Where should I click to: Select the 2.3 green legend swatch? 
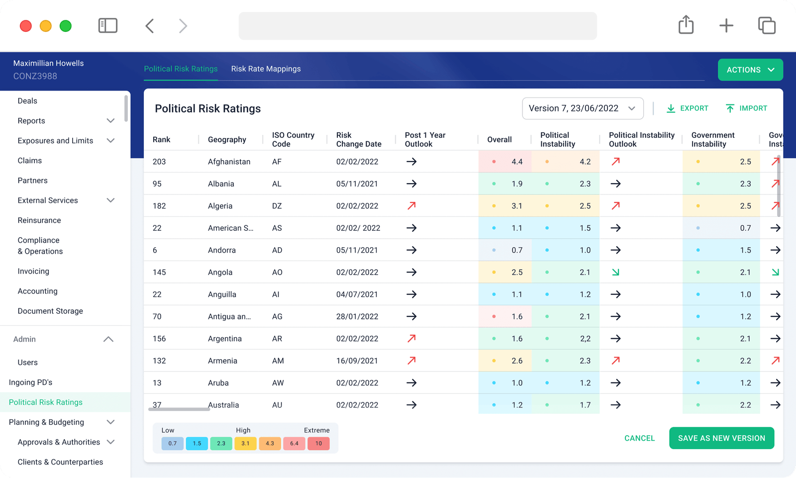tap(221, 443)
